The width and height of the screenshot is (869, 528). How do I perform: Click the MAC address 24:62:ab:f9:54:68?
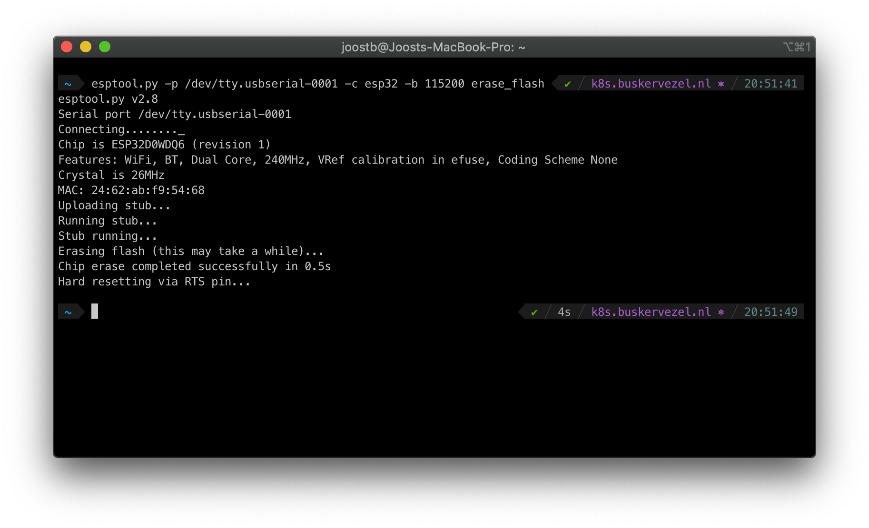point(148,190)
